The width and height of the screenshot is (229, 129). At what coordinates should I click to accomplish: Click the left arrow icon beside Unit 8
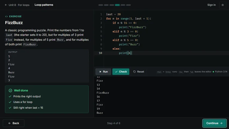(6, 5)
